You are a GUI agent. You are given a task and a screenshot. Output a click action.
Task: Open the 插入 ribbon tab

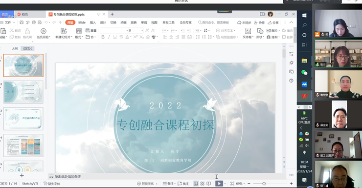(93, 22)
